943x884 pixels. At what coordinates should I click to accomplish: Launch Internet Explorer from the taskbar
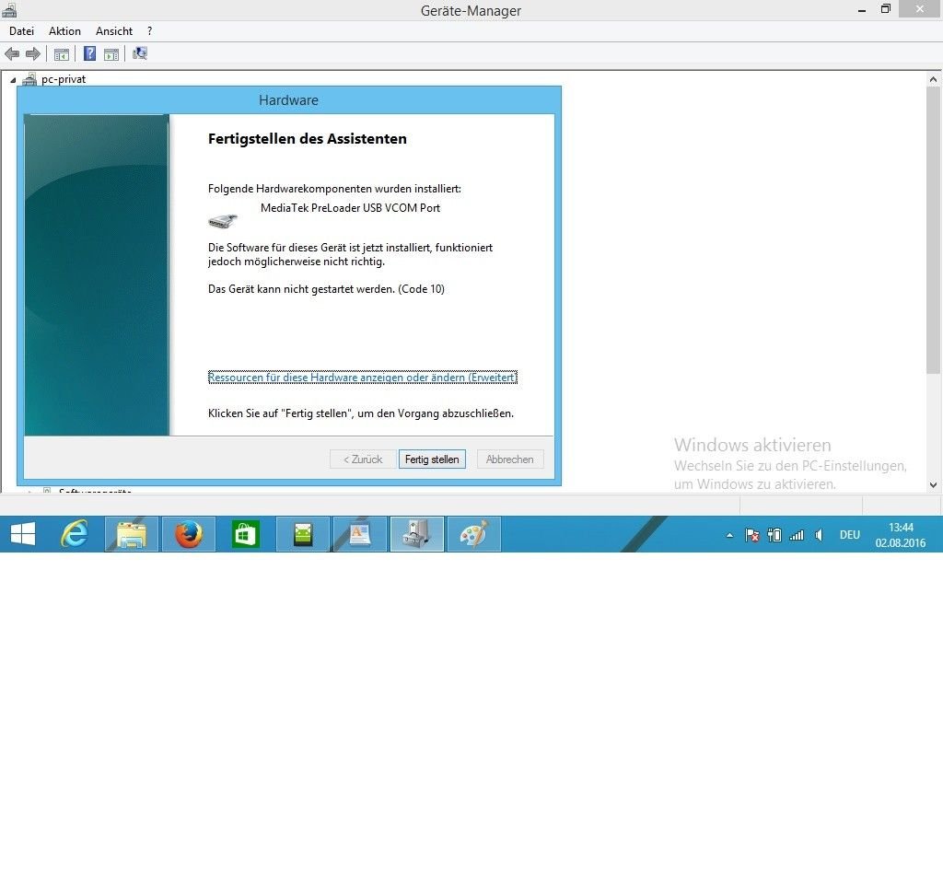pos(75,534)
